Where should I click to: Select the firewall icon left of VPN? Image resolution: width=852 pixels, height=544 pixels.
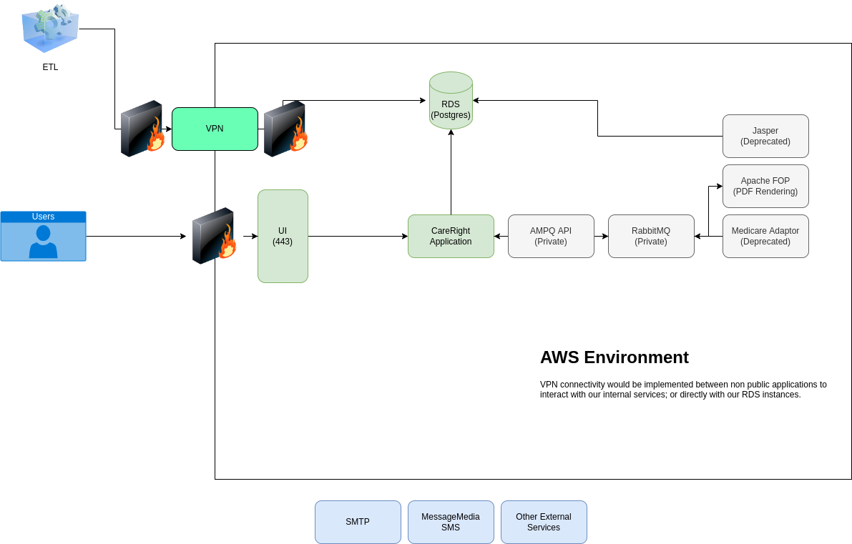142,129
